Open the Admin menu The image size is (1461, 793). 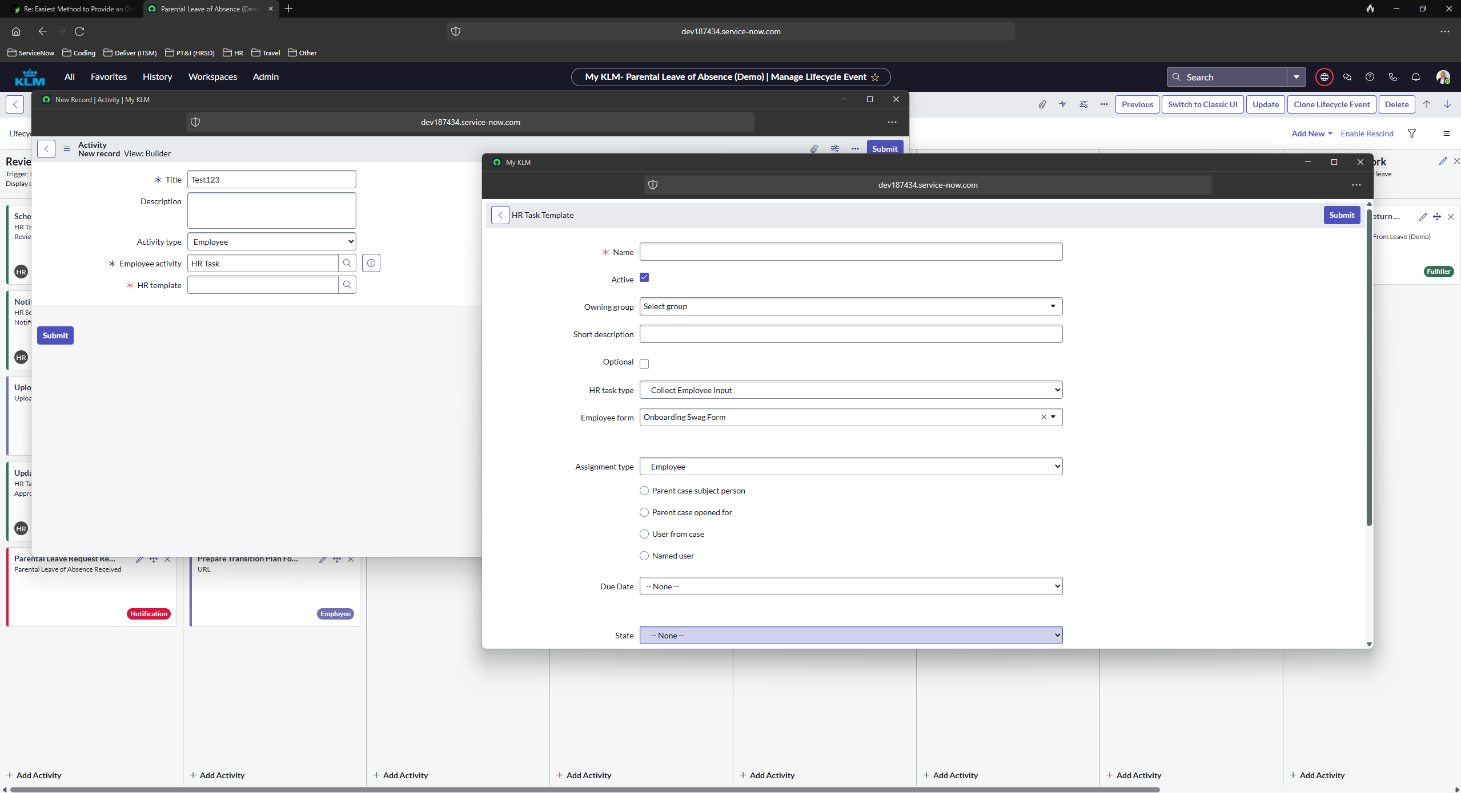[x=266, y=77]
